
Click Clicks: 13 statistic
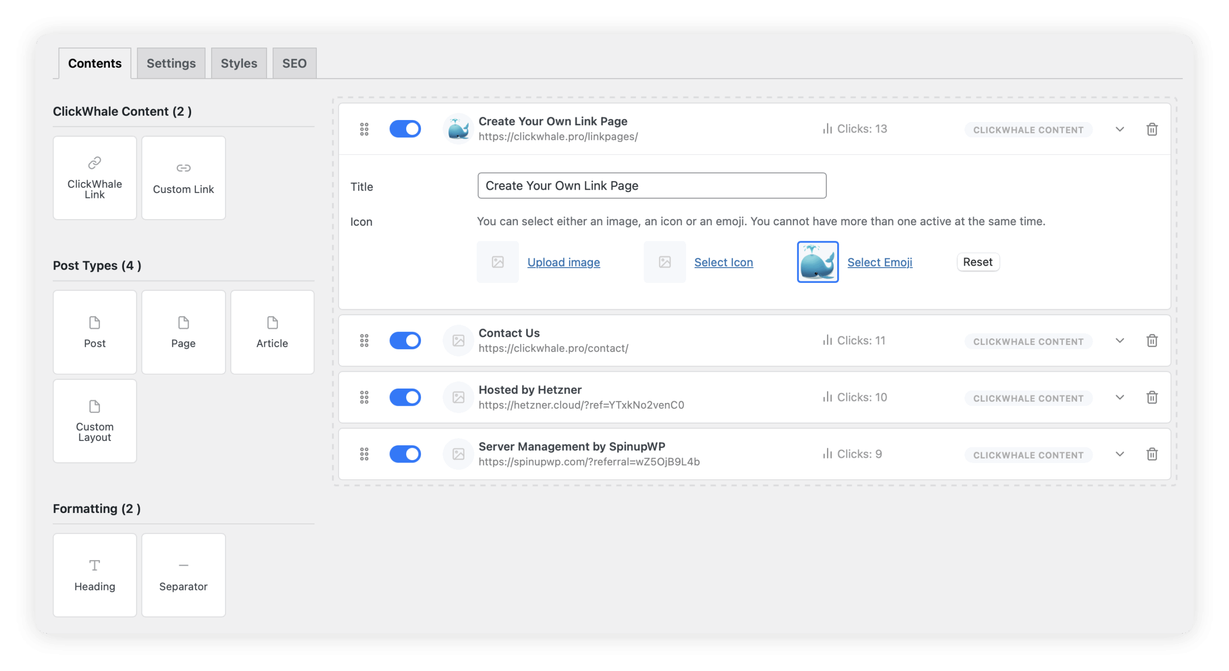point(855,129)
